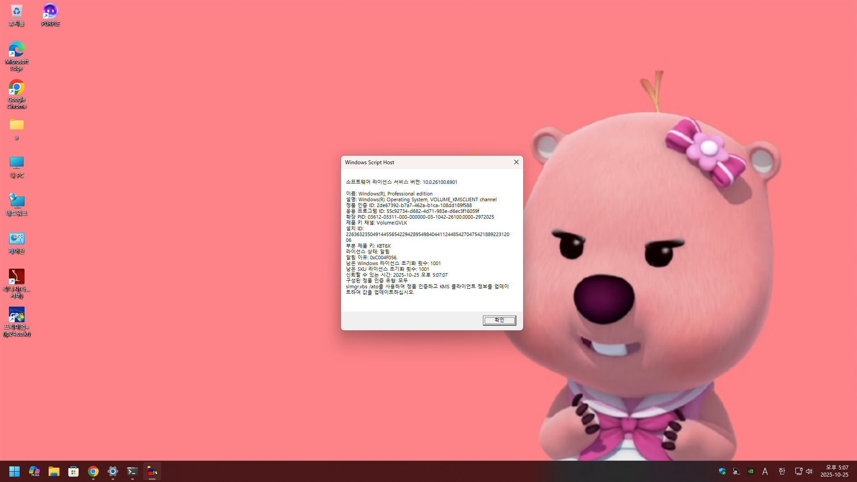Select the 프리미엄+ (ip24.co.kr) shortcut
Viewport: 857px width, 482px height.
17,321
